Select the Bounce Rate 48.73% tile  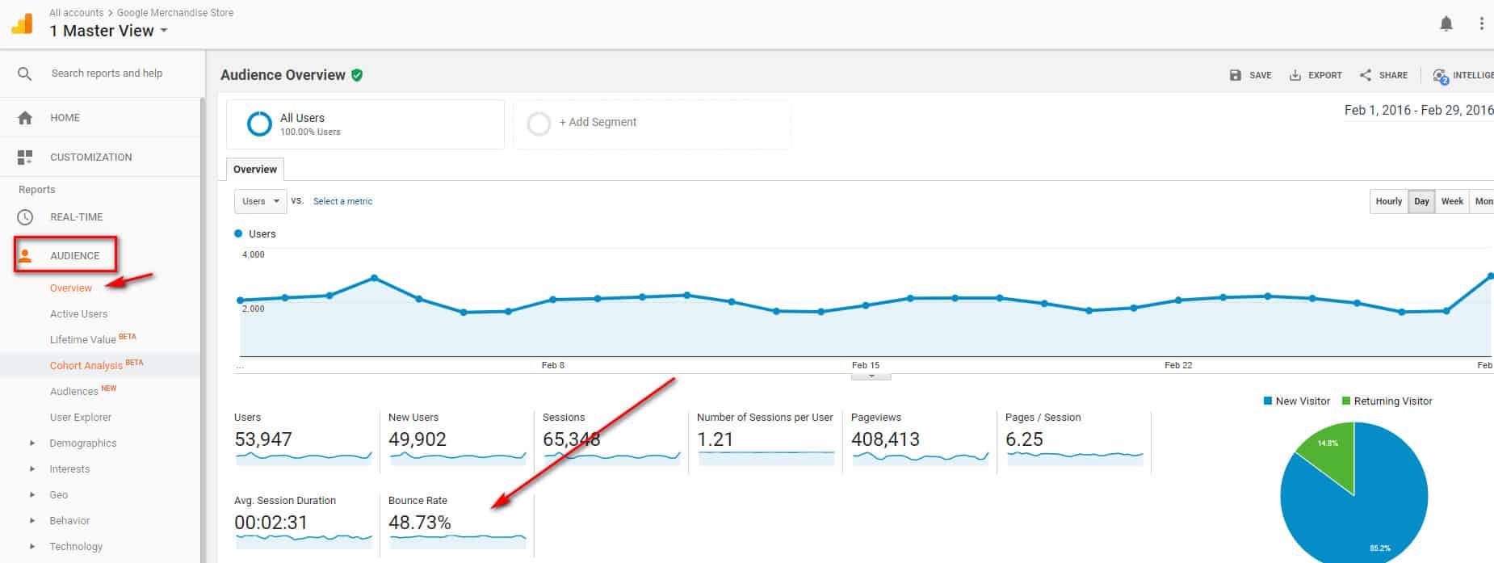[x=457, y=524]
